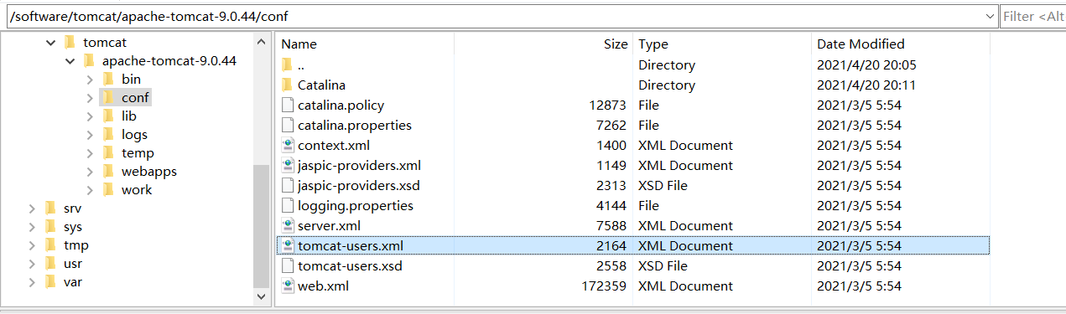Click the srv folder icon
Viewport: 1066px width, 314px height.
click(50, 208)
